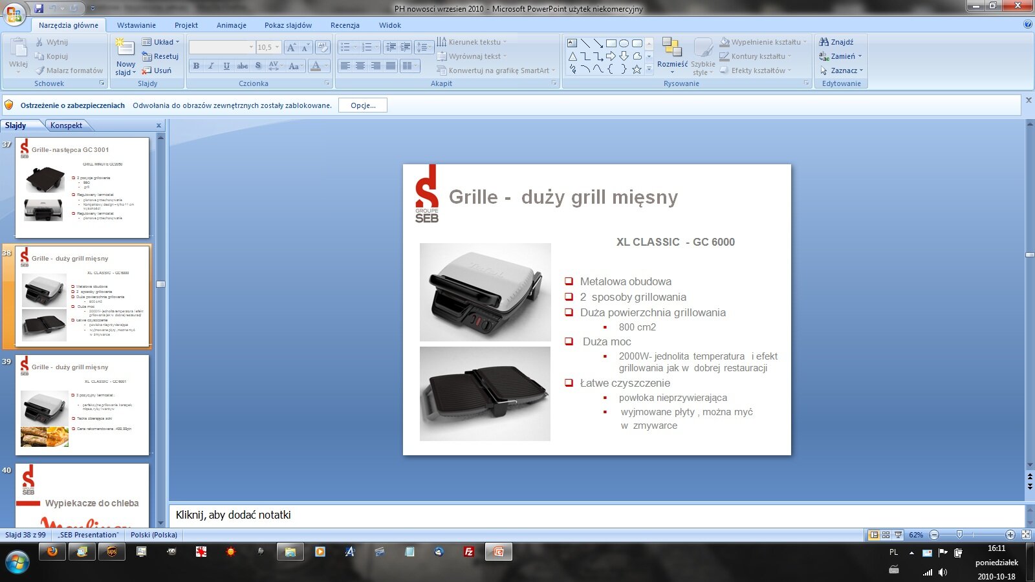Click the zoom slider handle
Image resolution: width=1035 pixels, height=582 pixels.
[959, 535]
